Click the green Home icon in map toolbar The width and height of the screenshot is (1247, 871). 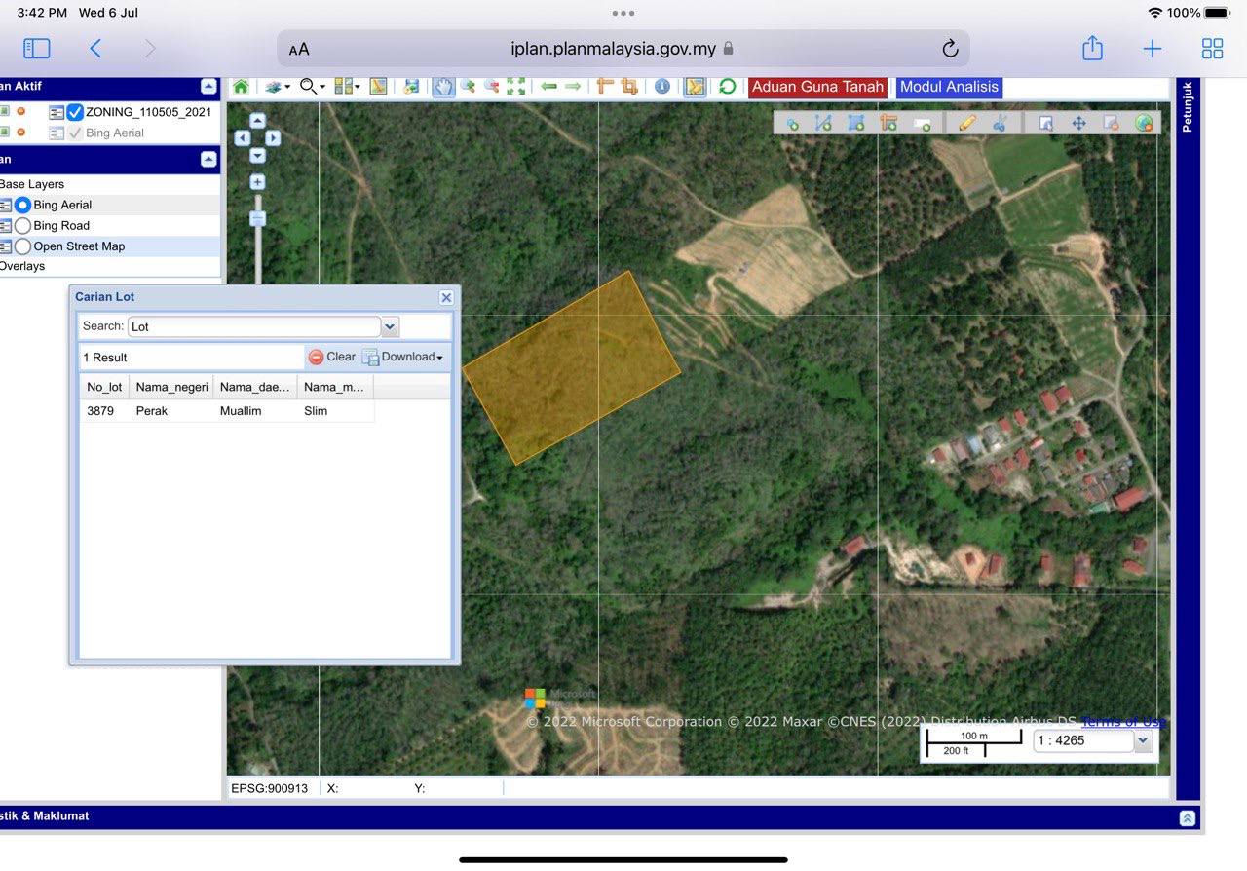coord(241,87)
